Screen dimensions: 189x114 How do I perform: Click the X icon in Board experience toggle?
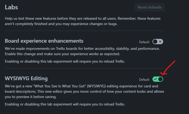coord(160,42)
